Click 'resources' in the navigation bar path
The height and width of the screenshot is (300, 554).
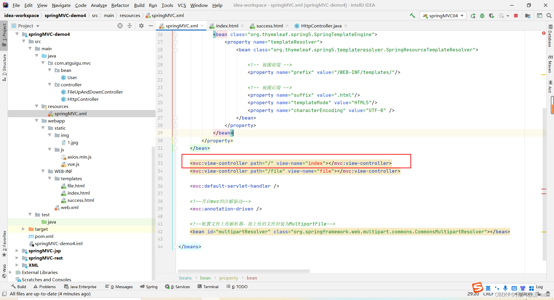click(x=130, y=16)
